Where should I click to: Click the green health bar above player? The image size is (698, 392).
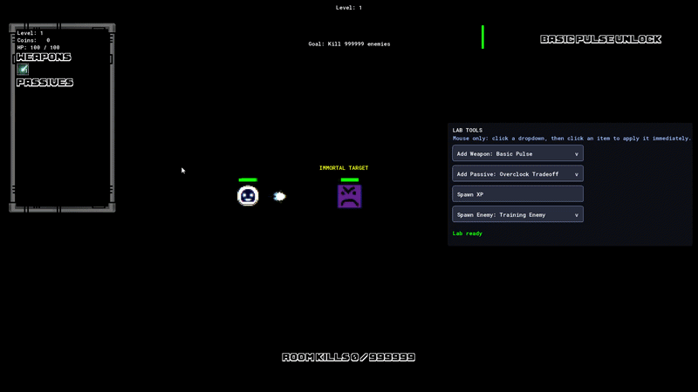click(248, 180)
